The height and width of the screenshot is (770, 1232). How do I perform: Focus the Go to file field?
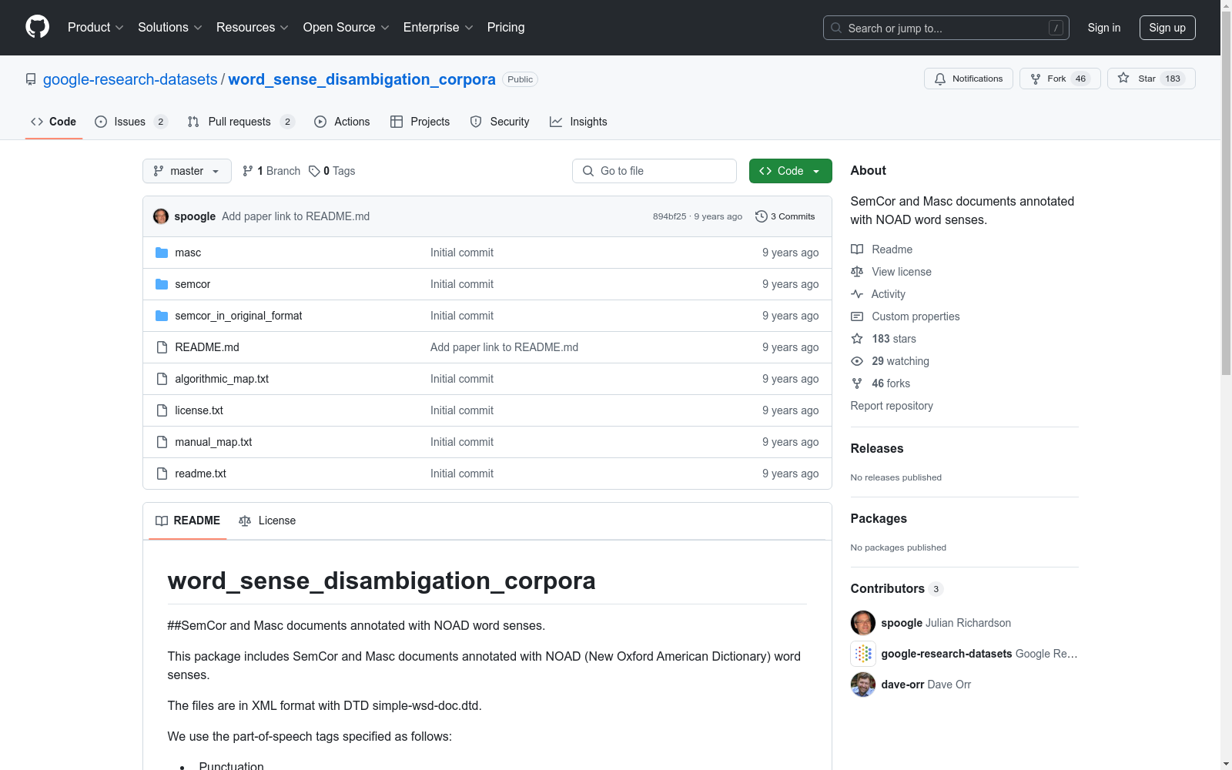point(654,171)
